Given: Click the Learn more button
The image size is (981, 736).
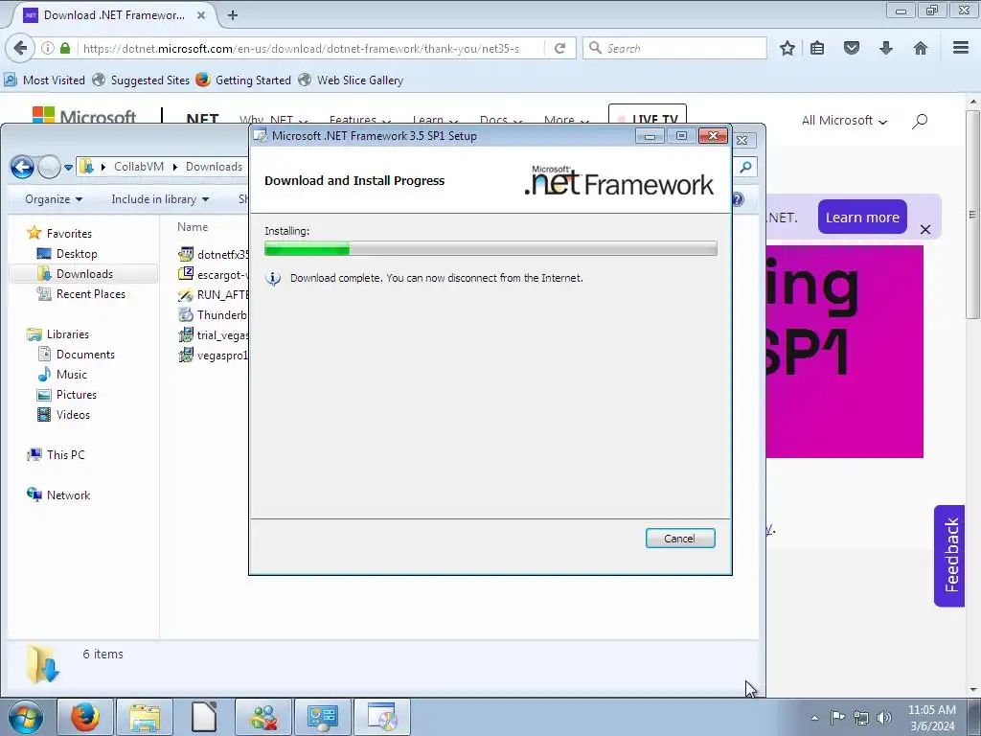Looking at the screenshot, I should (862, 218).
